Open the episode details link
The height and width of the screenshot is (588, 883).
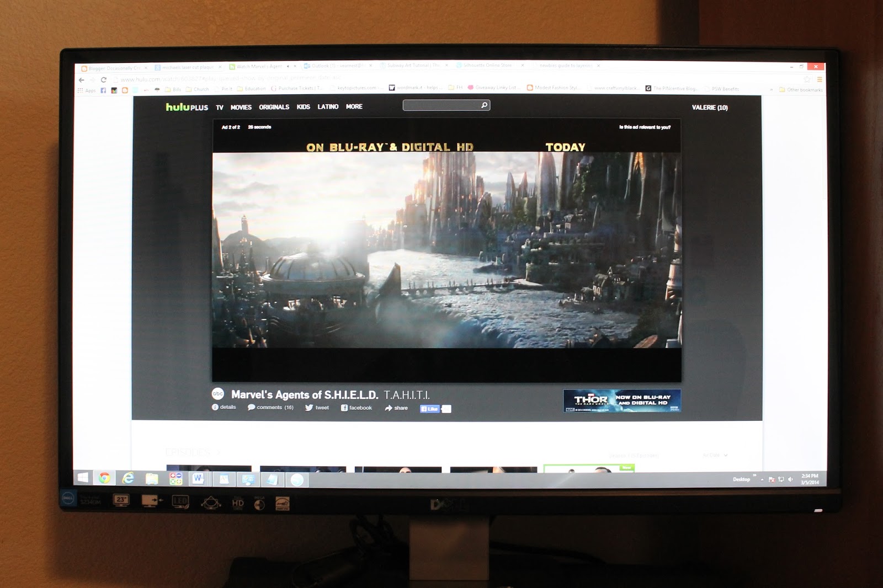click(x=224, y=407)
